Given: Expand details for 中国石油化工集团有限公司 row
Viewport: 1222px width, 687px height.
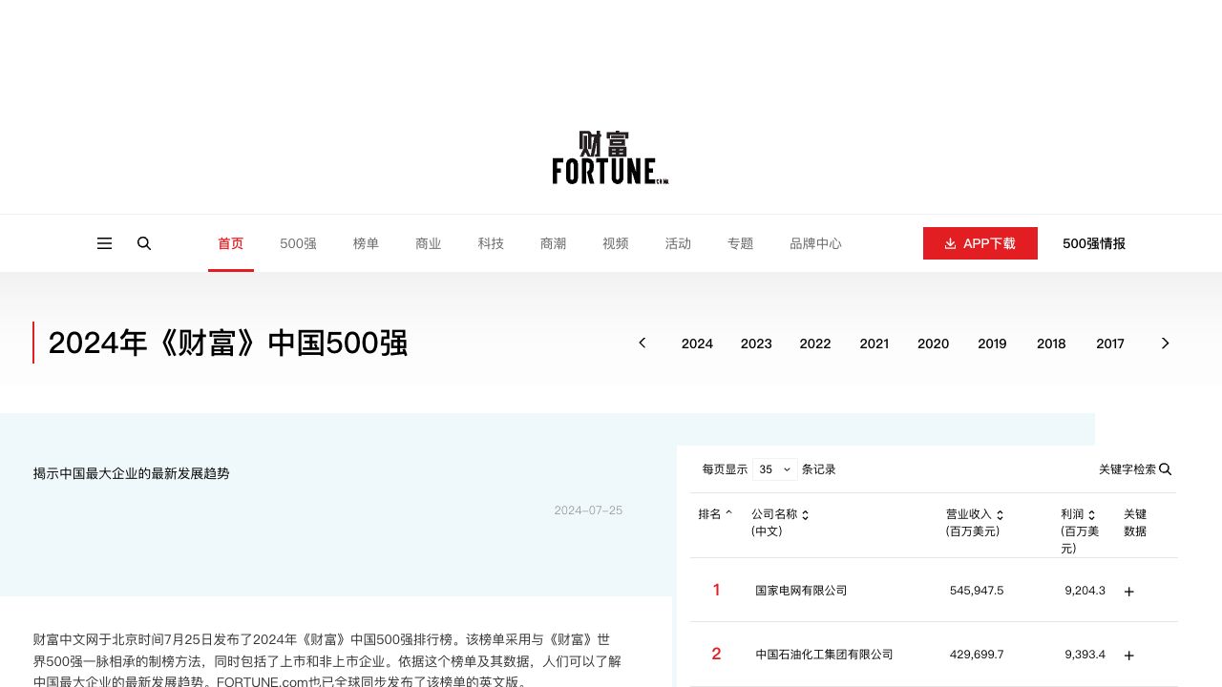Looking at the screenshot, I should (1128, 656).
